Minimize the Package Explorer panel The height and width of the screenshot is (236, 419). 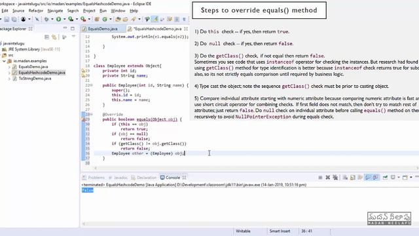[65, 28]
